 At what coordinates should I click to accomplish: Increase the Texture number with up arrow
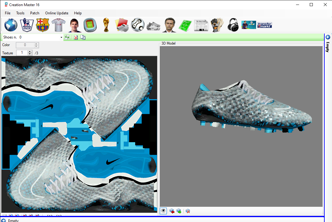[x=30, y=51]
